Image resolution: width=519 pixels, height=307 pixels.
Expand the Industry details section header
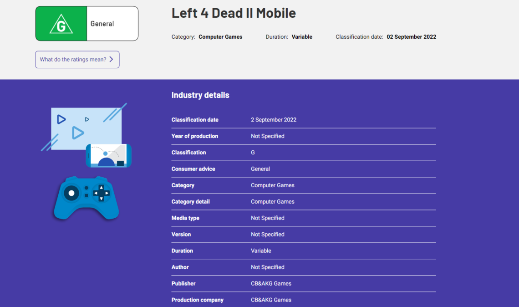click(200, 95)
